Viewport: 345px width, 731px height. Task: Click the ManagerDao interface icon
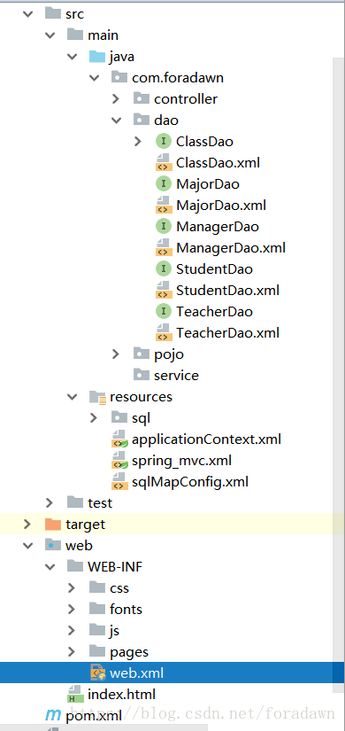[164, 227]
